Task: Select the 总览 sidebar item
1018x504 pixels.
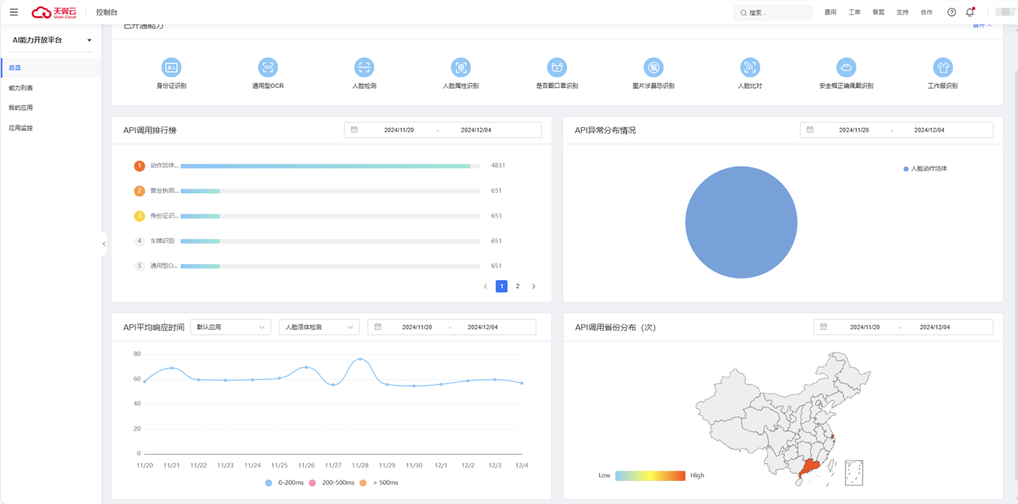Action: (x=51, y=68)
